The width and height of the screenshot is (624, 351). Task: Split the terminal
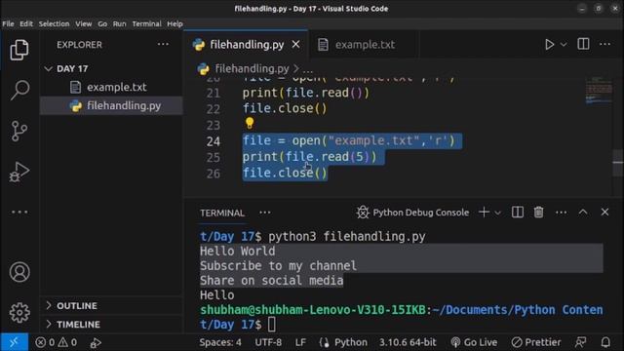[518, 213]
